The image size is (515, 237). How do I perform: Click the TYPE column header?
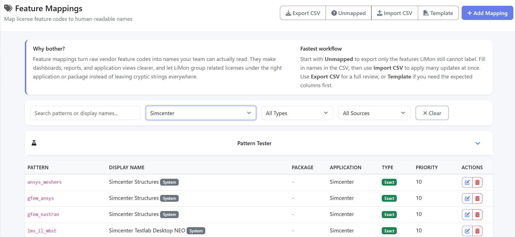pos(387,167)
